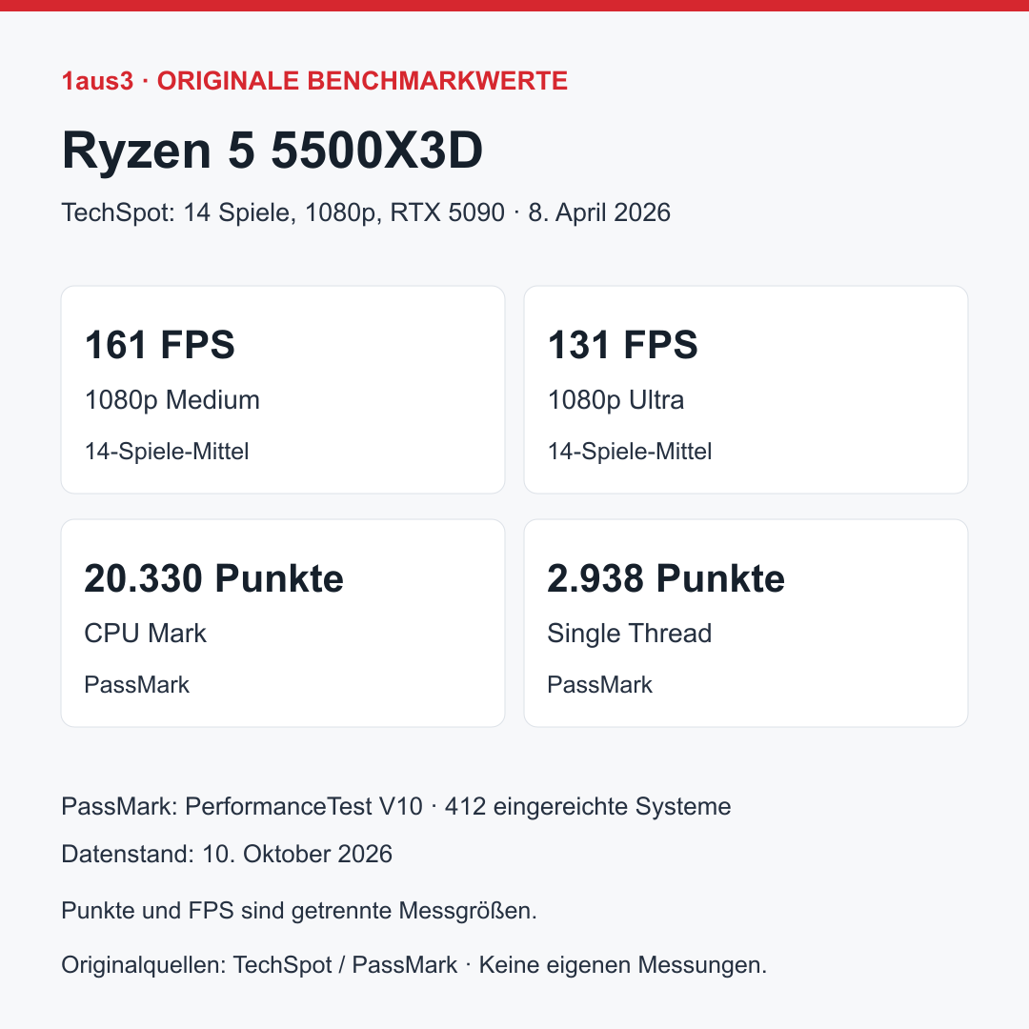The image size is (1029, 1029).
Task: Click the 'Single Thread' label
Action: click(630, 634)
